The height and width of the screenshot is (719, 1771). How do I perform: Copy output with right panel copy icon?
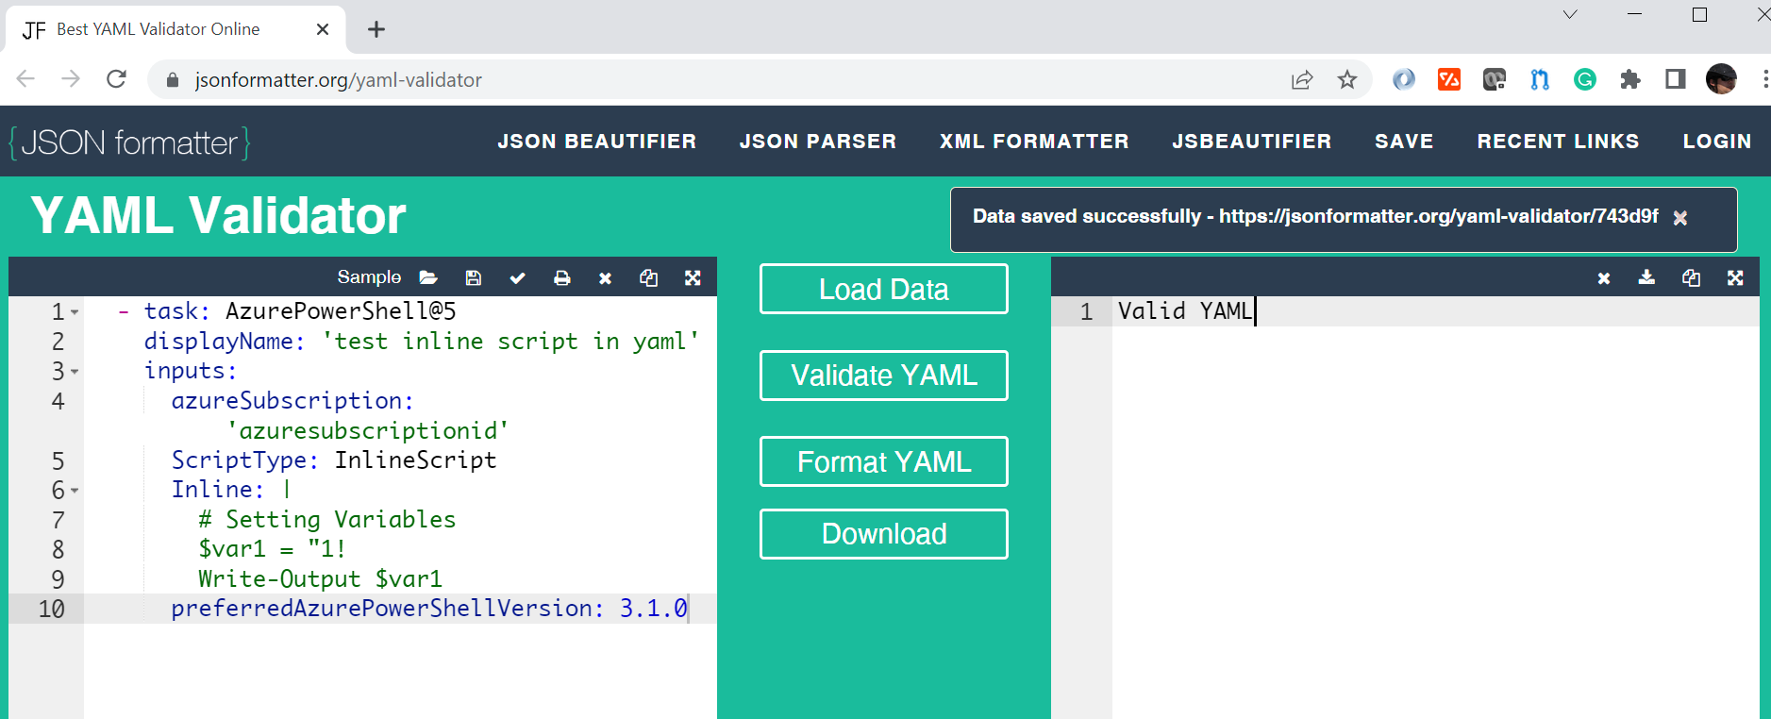pyautogui.click(x=1691, y=277)
